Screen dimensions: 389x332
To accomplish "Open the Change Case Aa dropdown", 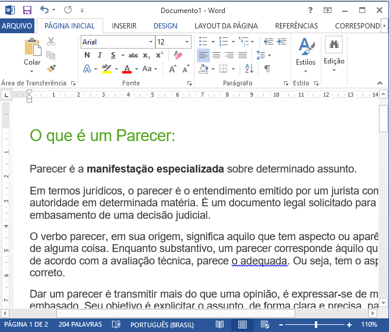I will [149, 69].
